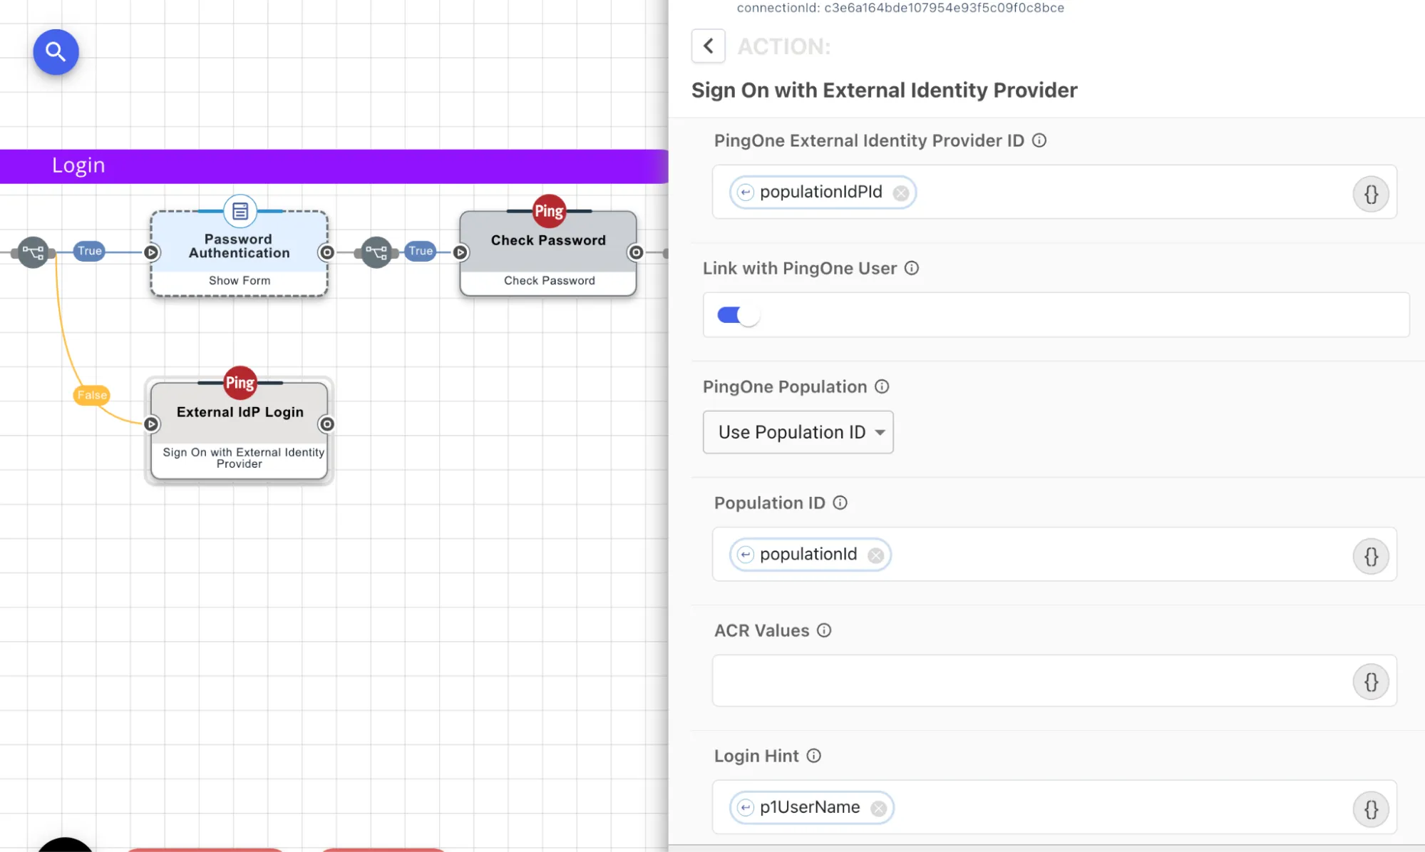Open the Use Population ID dropdown

798,432
